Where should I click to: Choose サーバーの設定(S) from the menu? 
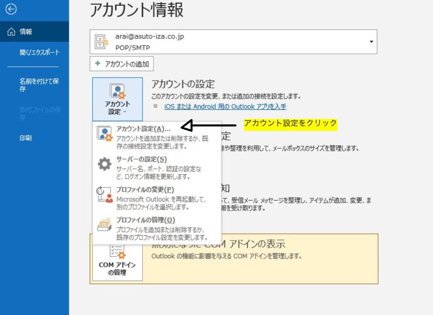pos(141,159)
